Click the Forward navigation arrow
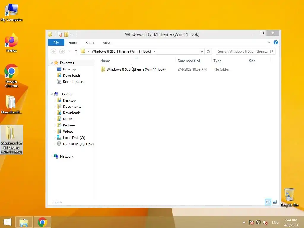 (x=62, y=51)
